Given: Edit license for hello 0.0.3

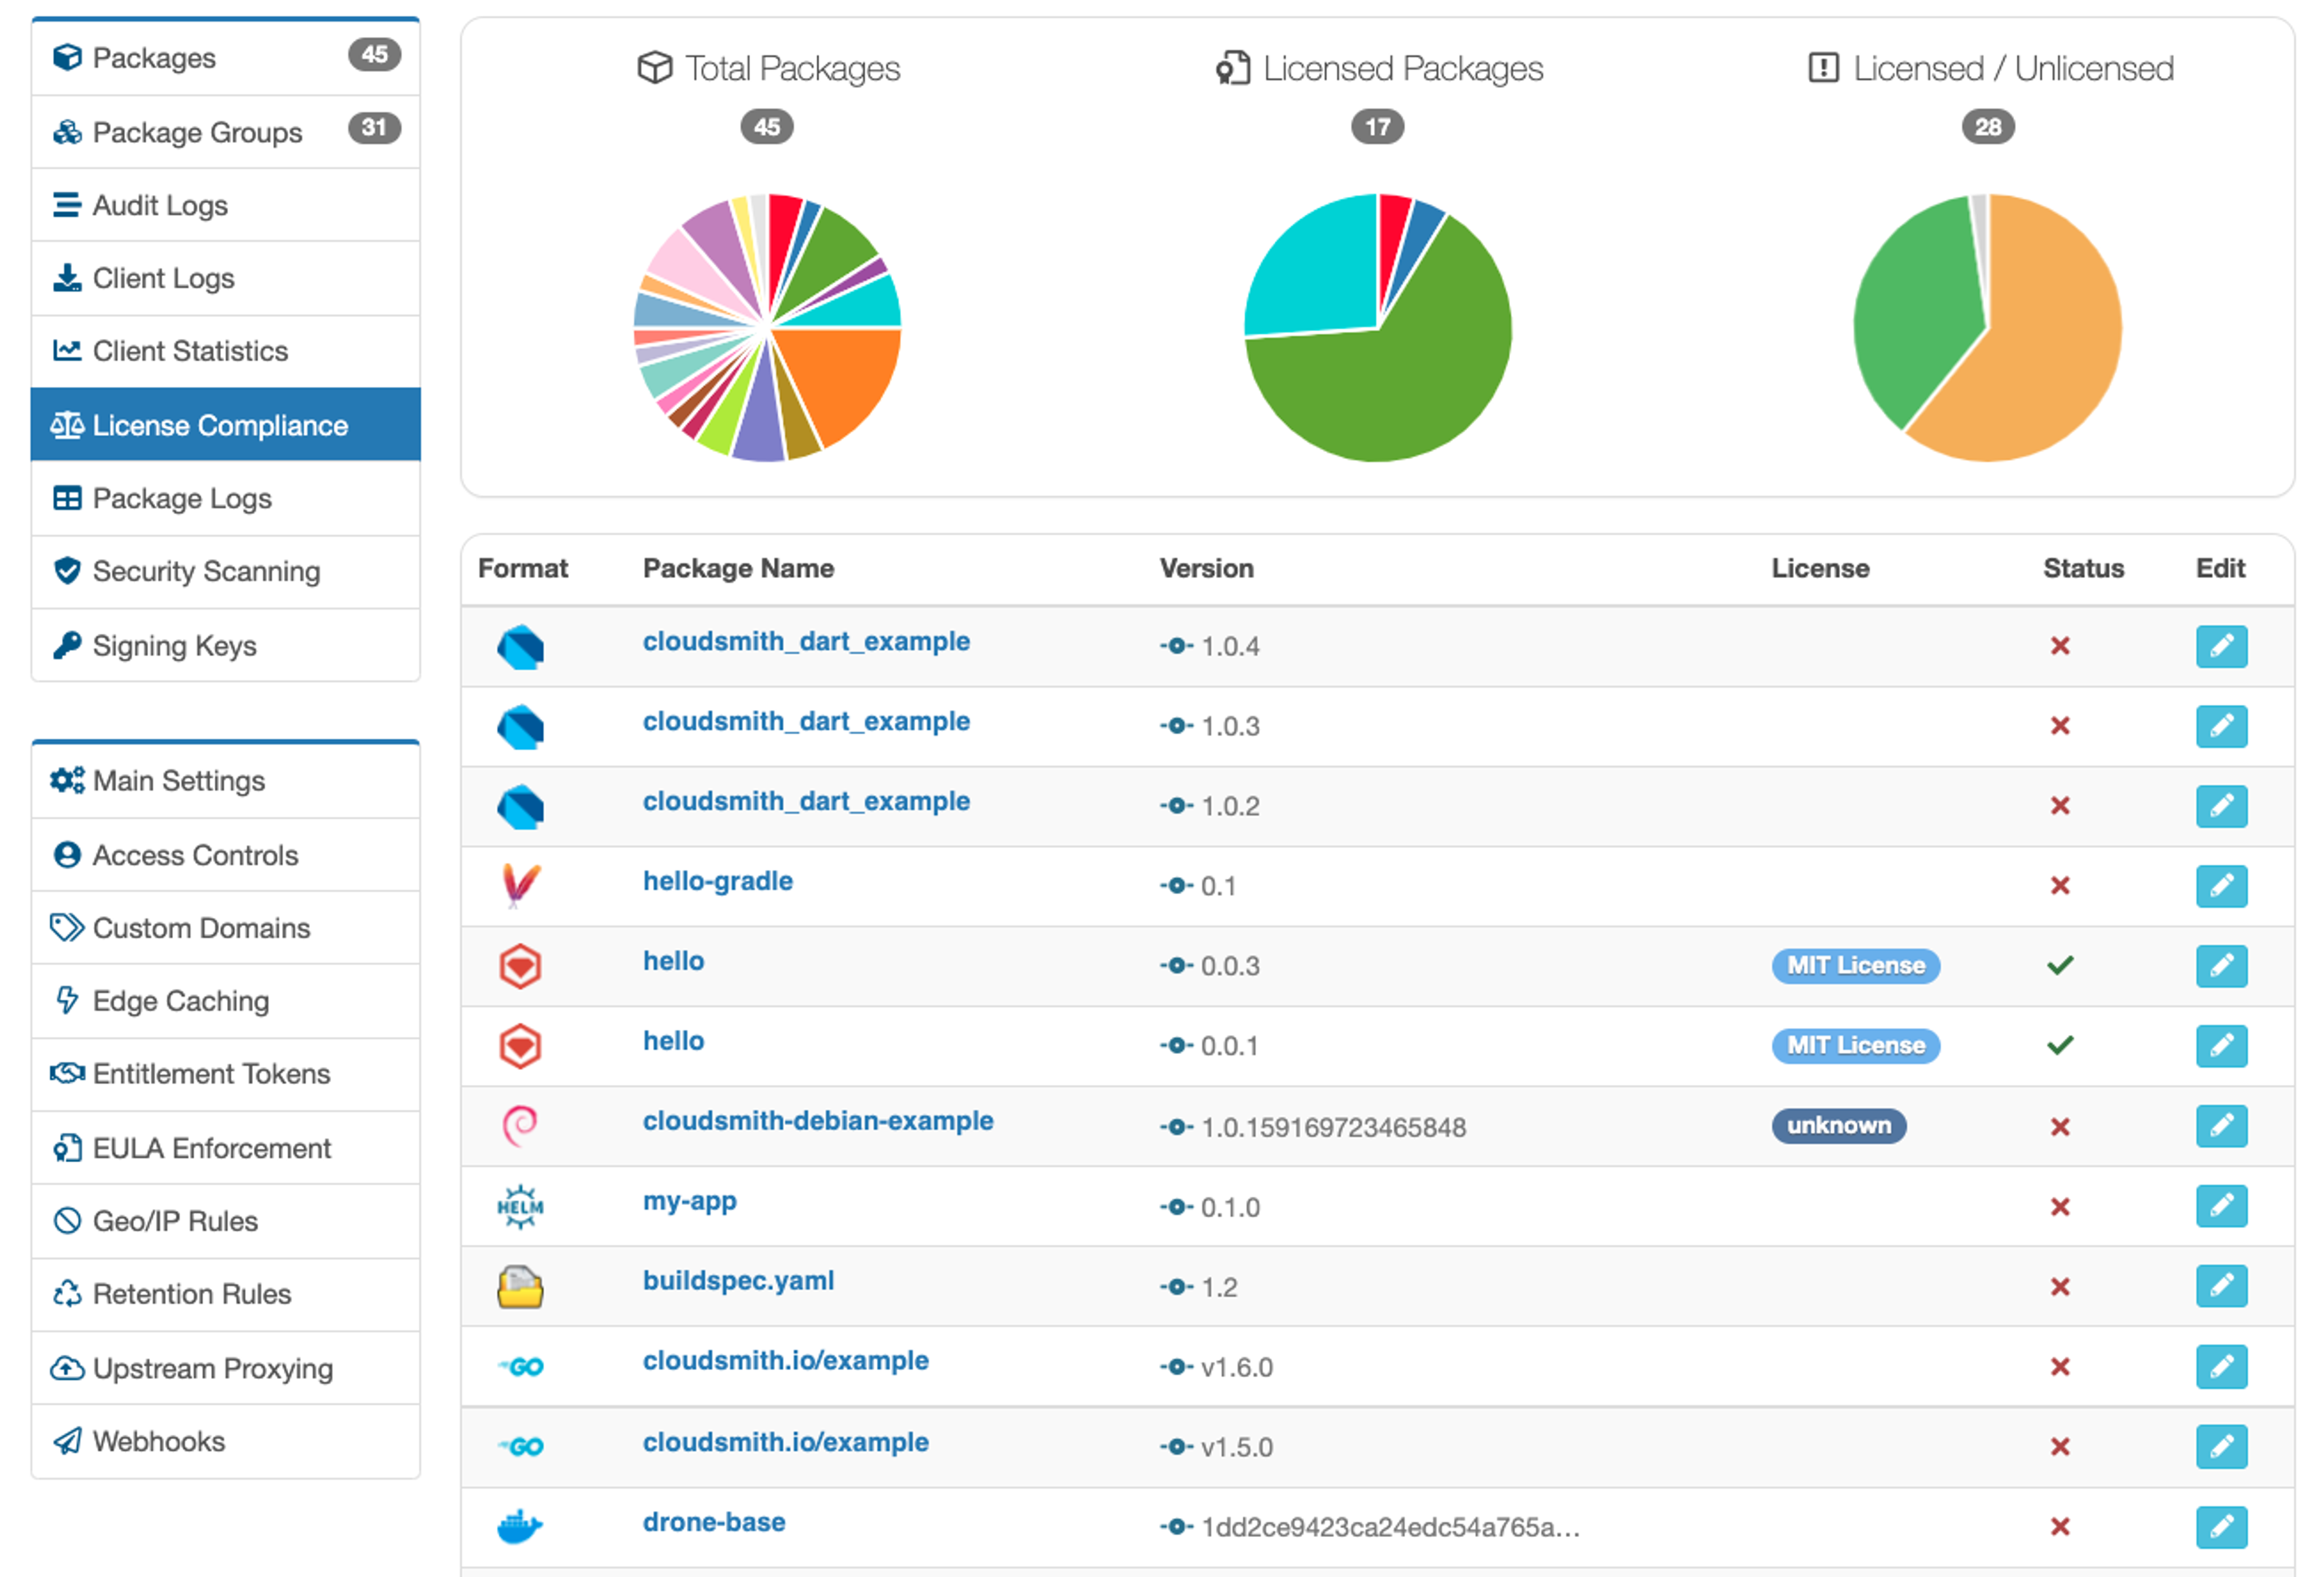Looking at the screenshot, I should pos(2221,966).
